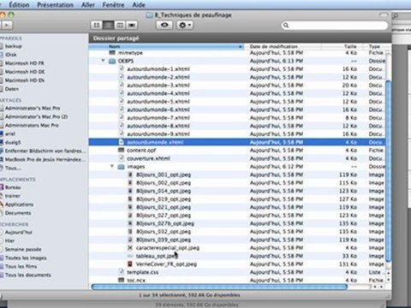Select the autourdumonde-7.xhtml file
This screenshot has height=308, width=411.
click(158, 117)
